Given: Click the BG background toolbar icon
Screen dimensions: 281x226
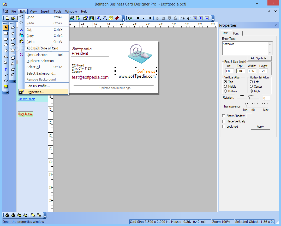Looking at the screenshot, I should click(x=92, y=18).
